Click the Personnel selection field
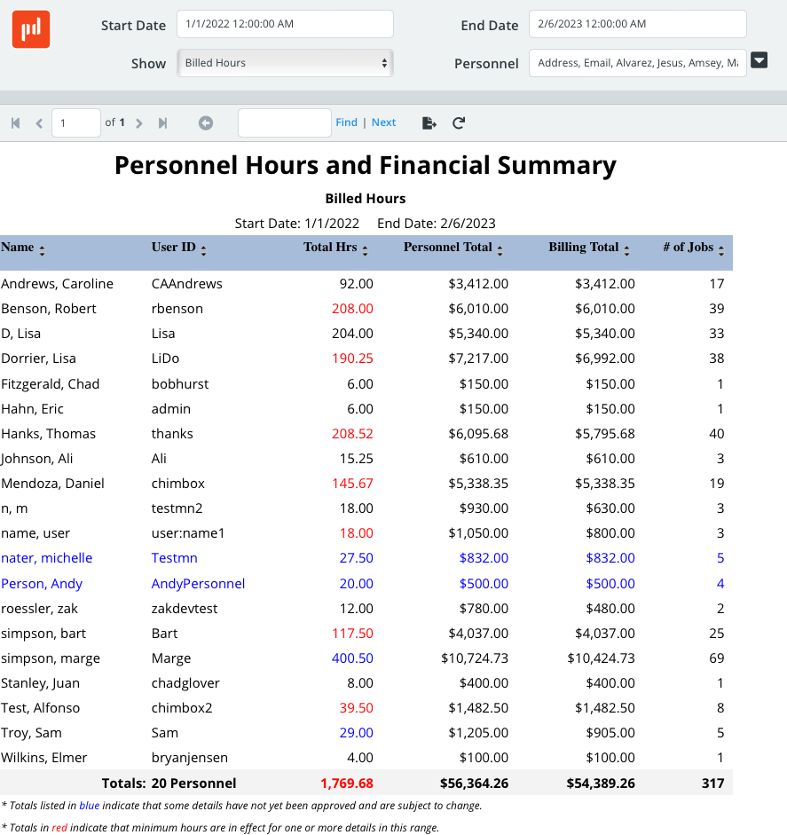The height and width of the screenshot is (835, 787). tap(637, 63)
